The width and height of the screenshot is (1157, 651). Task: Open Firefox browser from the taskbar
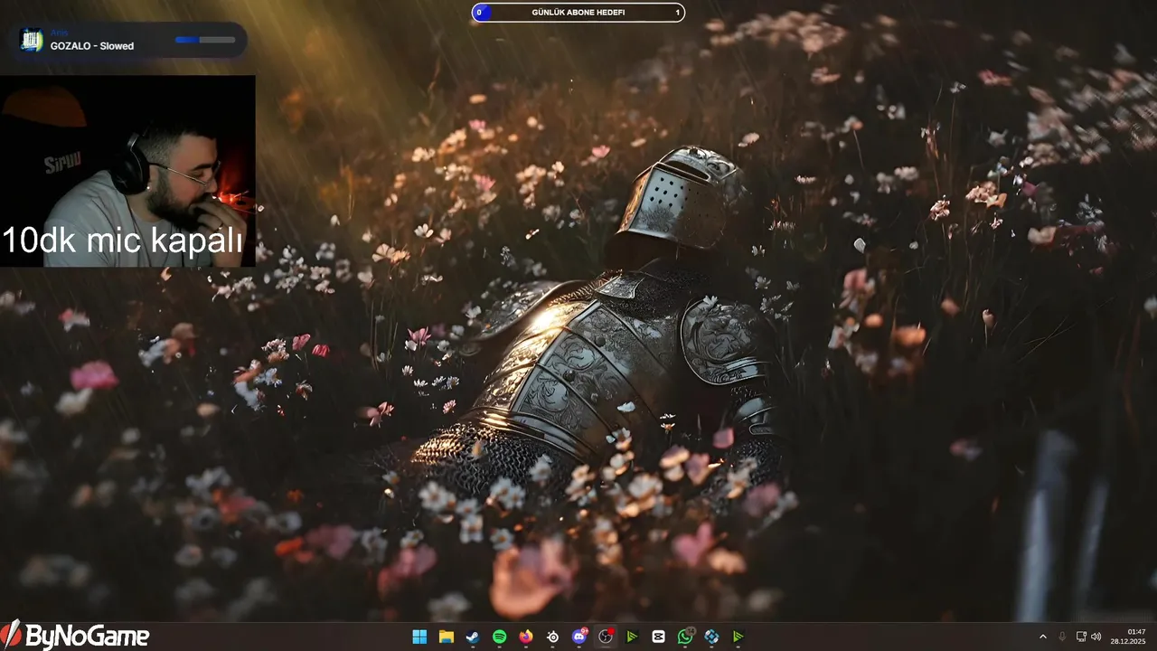pos(526,637)
